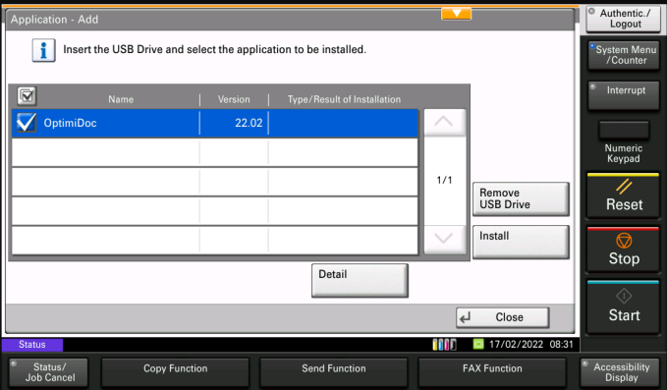This screenshot has height=390, width=667.
Task: Open Accessibility Display
Action: tap(621, 372)
